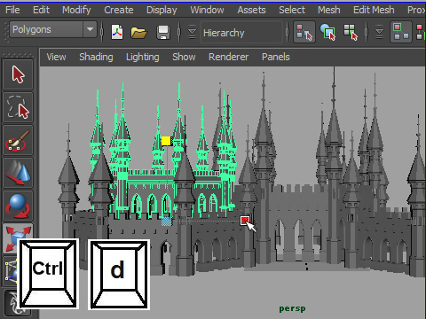This screenshot has width=426, height=319.
Task: Activate the Rotate tool sphere icon
Action: pyautogui.click(x=18, y=206)
